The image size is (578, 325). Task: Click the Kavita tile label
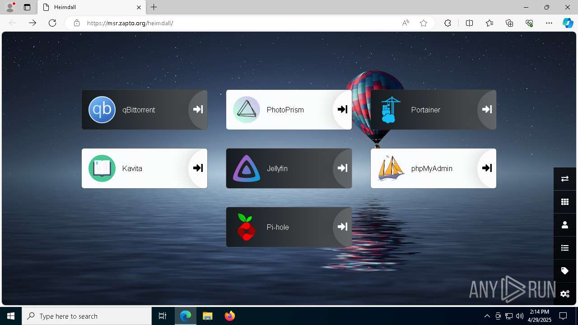(132, 168)
